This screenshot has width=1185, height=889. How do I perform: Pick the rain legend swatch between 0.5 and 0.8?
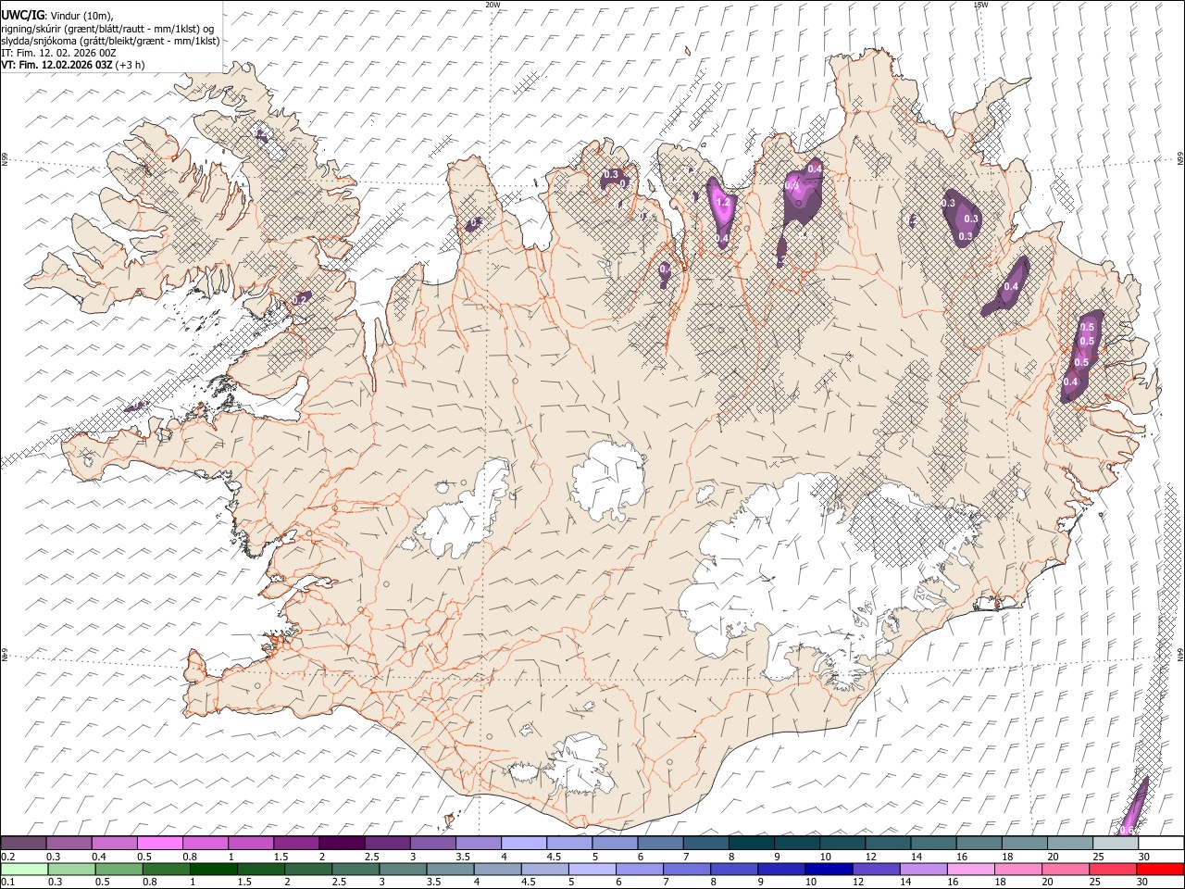pyautogui.click(x=118, y=869)
